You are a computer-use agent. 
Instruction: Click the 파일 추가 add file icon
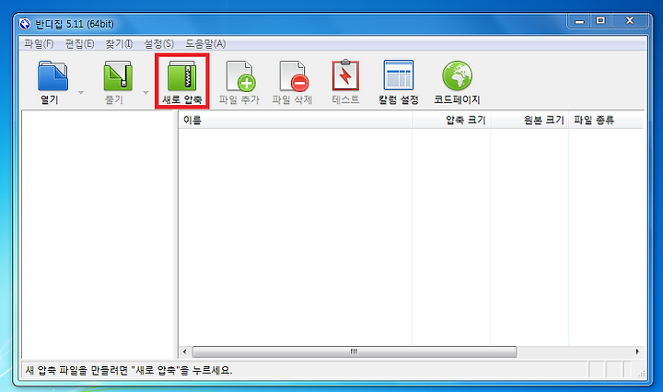(x=240, y=76)
